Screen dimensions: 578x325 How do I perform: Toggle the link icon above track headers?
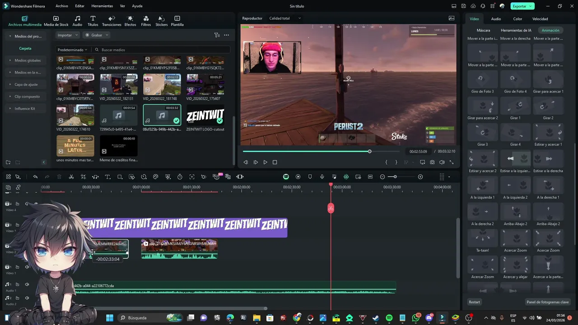tap(18, 187)
